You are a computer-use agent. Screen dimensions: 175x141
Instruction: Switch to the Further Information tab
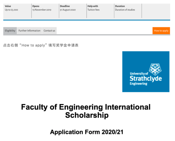click(x=29, y=31)
